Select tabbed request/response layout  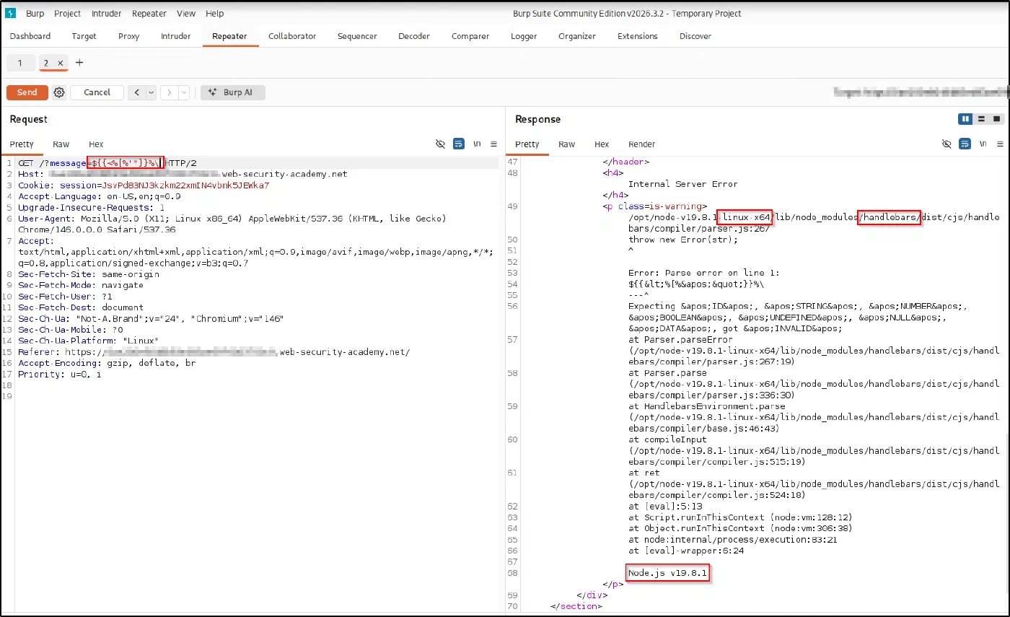997,119
